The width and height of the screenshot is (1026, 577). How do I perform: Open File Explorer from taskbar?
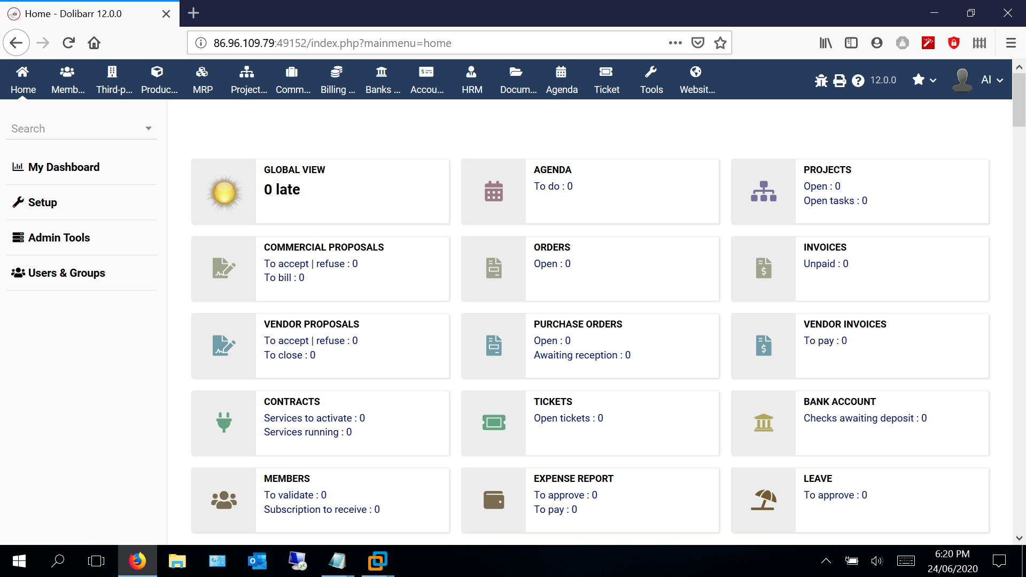177,560
